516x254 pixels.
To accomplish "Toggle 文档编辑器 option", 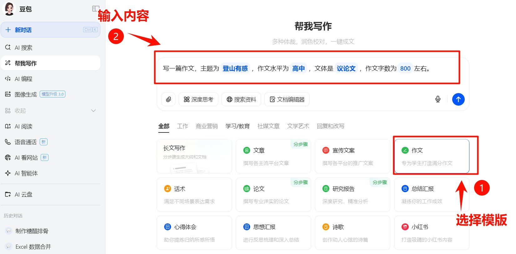I will [287, 99].
